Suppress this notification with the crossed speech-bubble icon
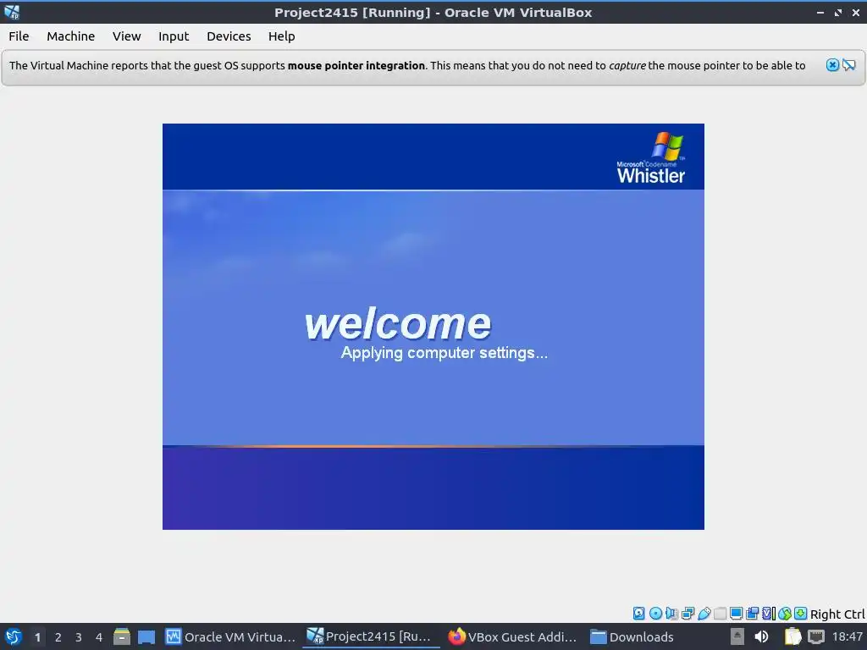Screen dimensions: 867x650 (848, 65)
